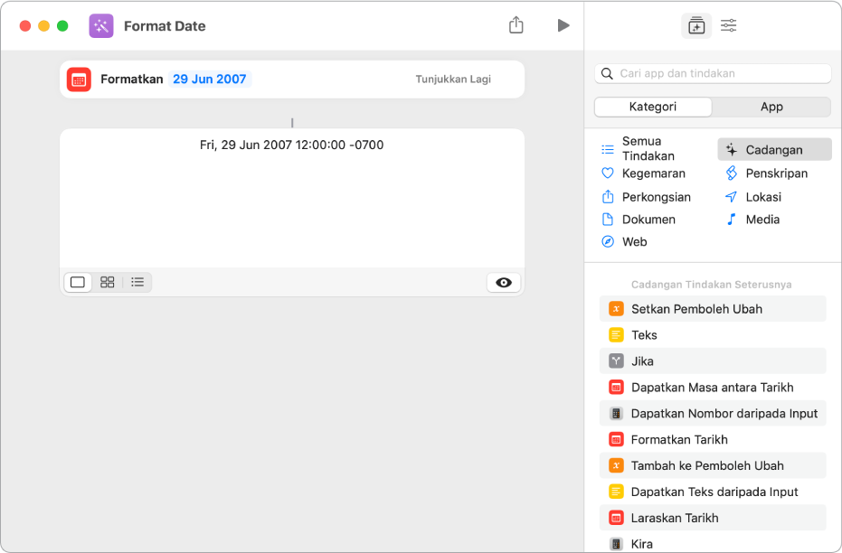The image size is (842, 553).
Task: Click Tunjukkan Lagi to expand options
Action: [x=453, y=80]
